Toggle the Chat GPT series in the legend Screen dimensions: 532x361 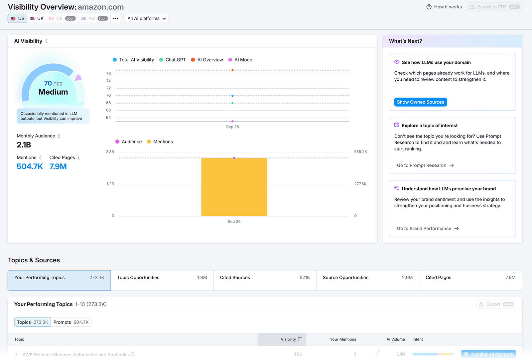pos(173,60)
